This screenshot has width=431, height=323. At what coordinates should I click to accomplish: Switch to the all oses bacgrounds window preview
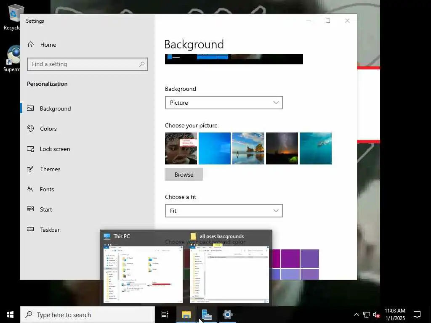[229, 274]
